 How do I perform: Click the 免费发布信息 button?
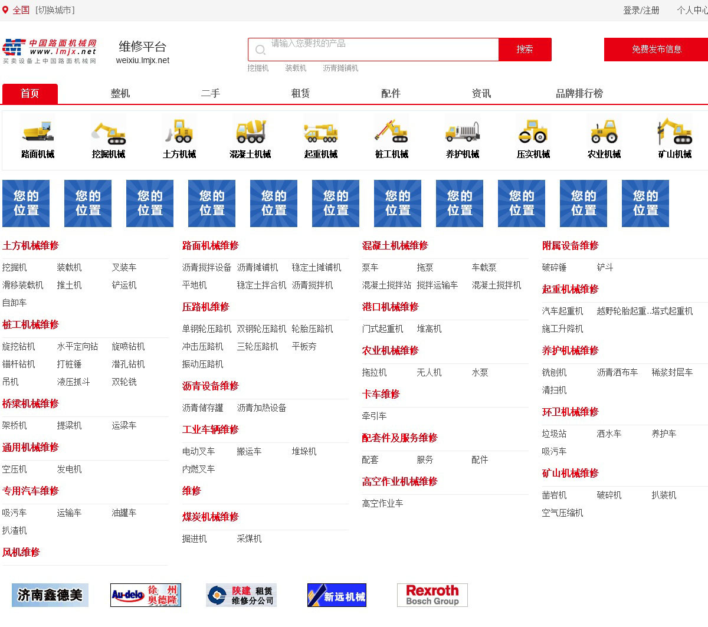[656, 50]
